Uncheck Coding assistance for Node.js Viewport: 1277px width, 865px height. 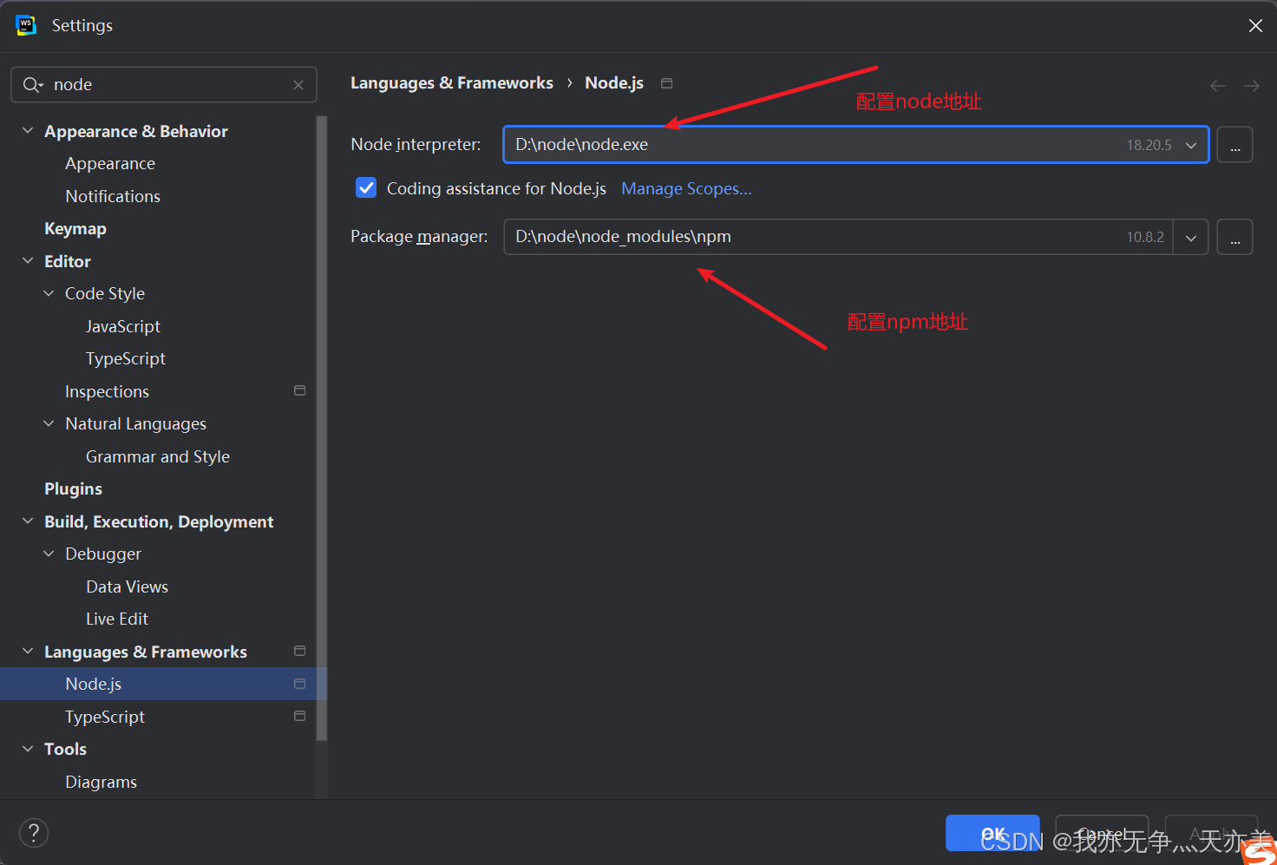[x=366, y=187]
